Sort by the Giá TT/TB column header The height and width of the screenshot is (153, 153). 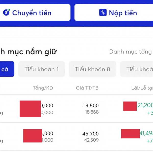[87, 88]
